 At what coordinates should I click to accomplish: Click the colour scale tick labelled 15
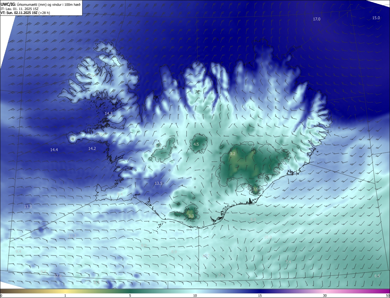click(x=260, y=296)
